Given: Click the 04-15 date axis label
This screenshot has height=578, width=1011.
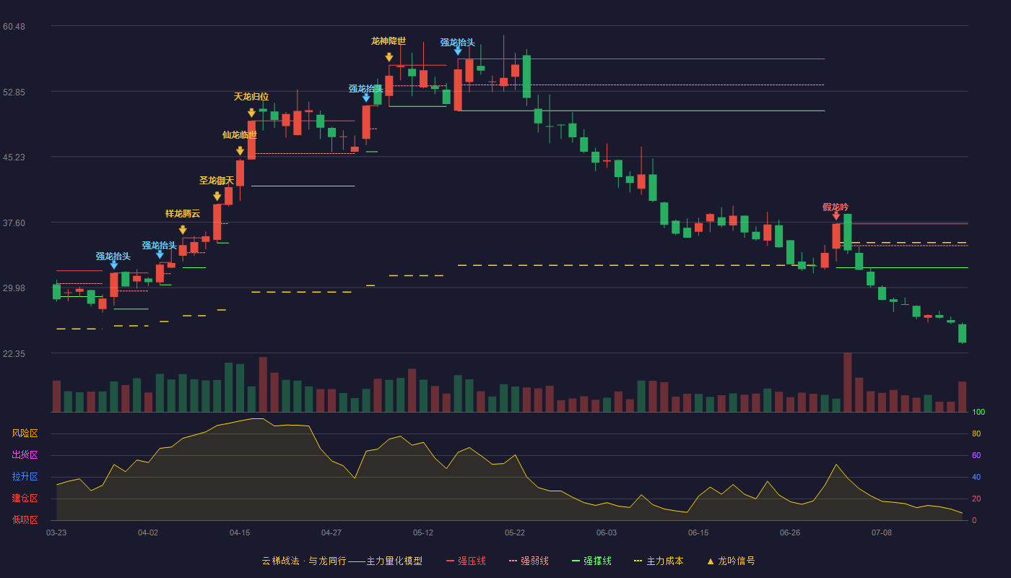Looking at the screenshot, I should coord(240,532).
